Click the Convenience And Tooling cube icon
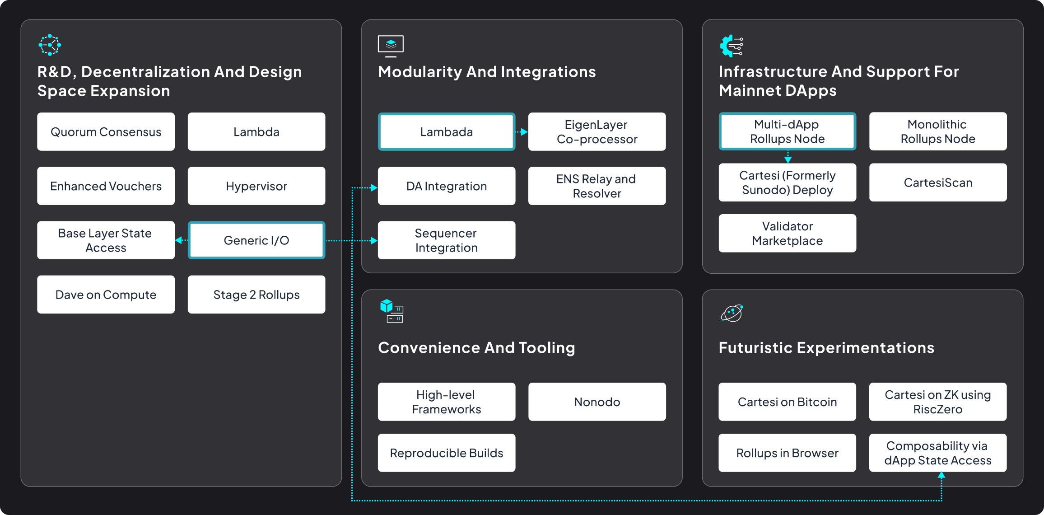1044x515 pixels. (x=391, y=311)
